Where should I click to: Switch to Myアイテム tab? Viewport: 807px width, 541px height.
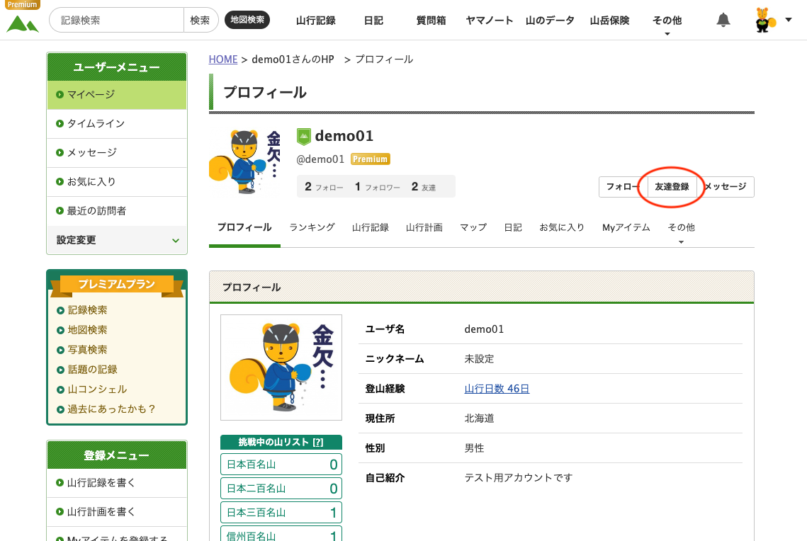pyautogui.click(x=626, y=227)
